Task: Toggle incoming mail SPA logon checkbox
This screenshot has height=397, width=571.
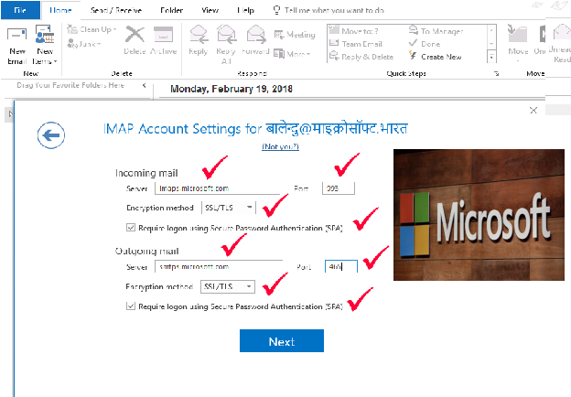Action: (x=130, y=228)
